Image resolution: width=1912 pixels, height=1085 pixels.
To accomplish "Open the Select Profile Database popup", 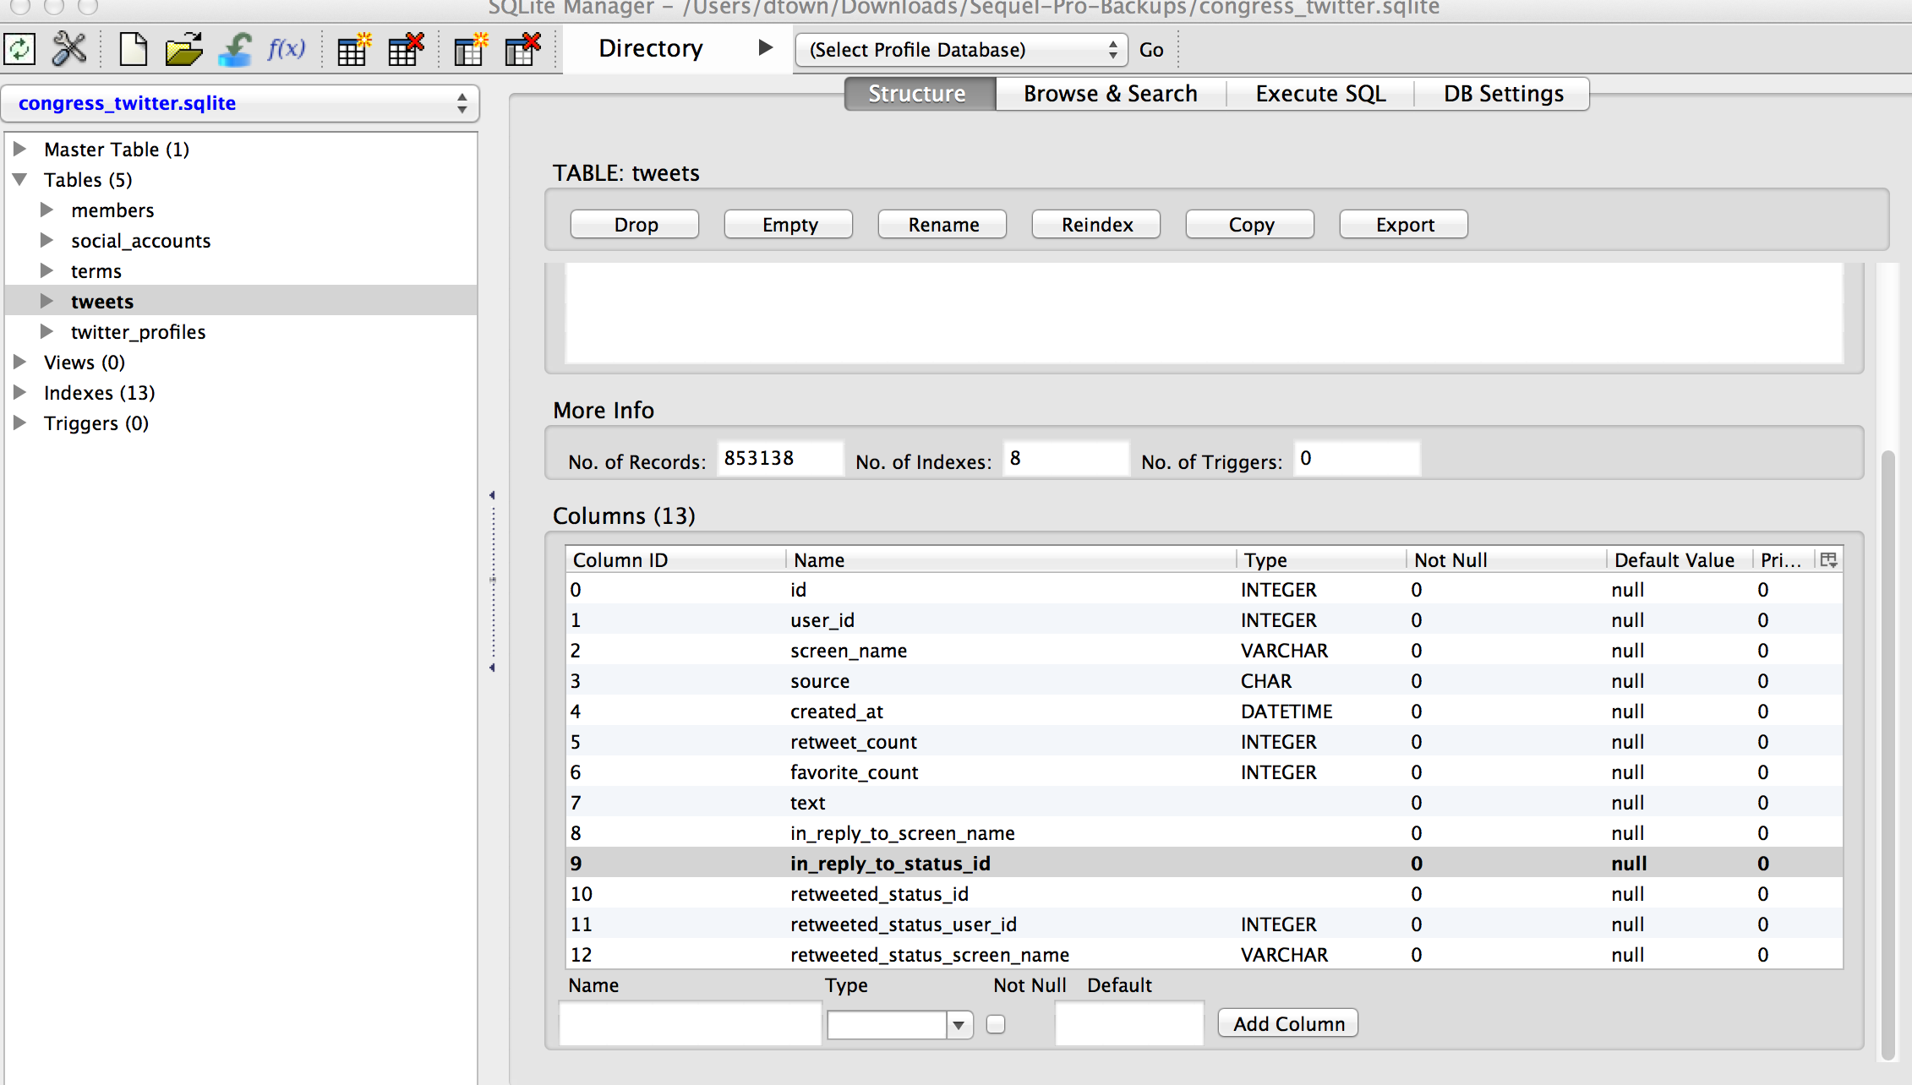I will (x=960, y=49).
